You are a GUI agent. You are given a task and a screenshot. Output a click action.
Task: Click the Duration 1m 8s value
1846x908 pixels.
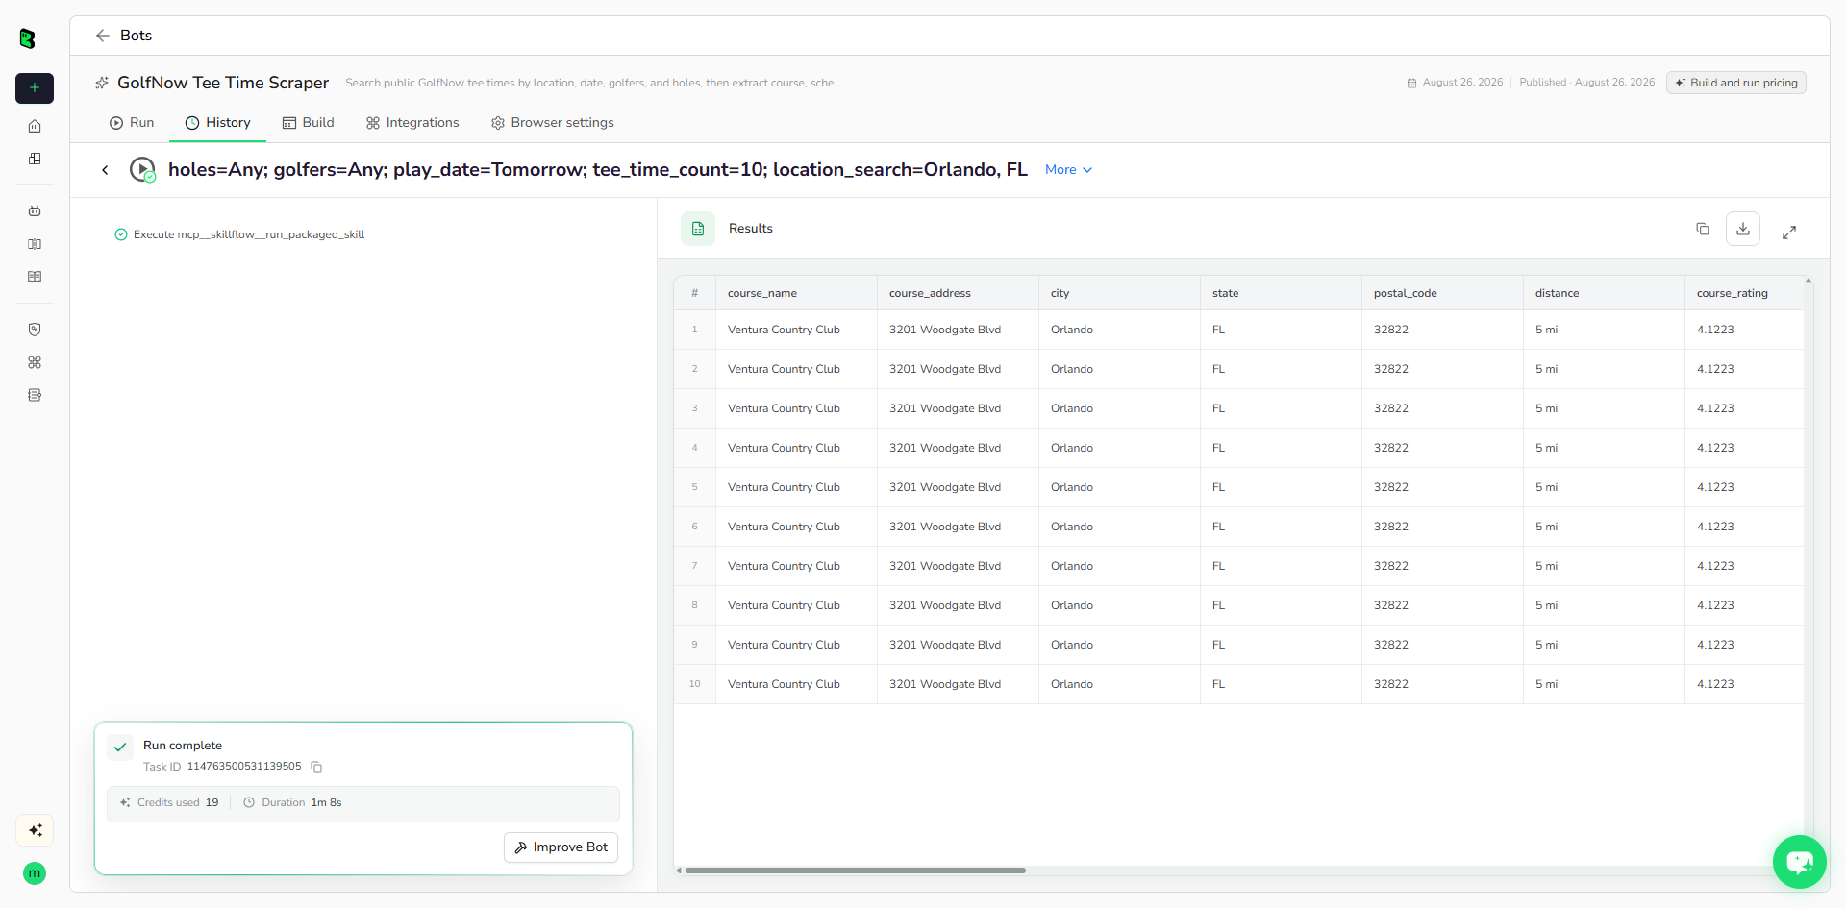[326, 802]
